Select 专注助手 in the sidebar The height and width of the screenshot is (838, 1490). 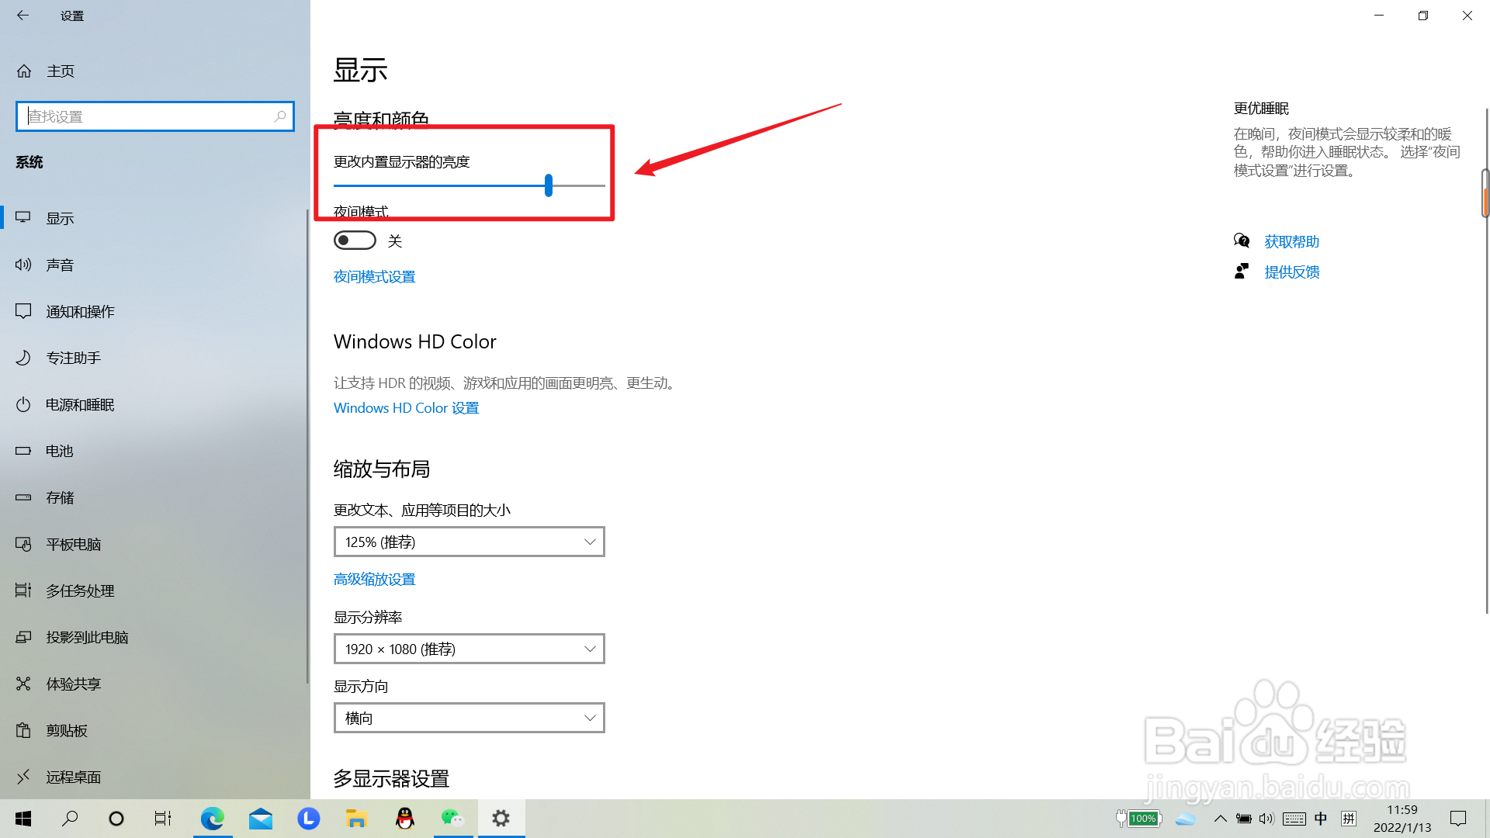pyautogui.click(x=74, y=358)
